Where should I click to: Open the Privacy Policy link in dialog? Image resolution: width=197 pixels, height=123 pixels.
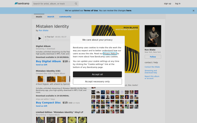click(110, 53)
